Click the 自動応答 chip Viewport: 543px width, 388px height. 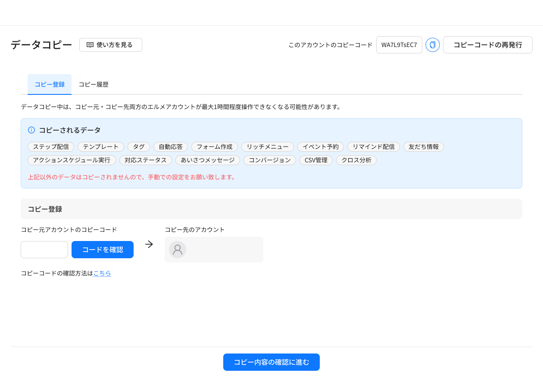pos(171,147)
